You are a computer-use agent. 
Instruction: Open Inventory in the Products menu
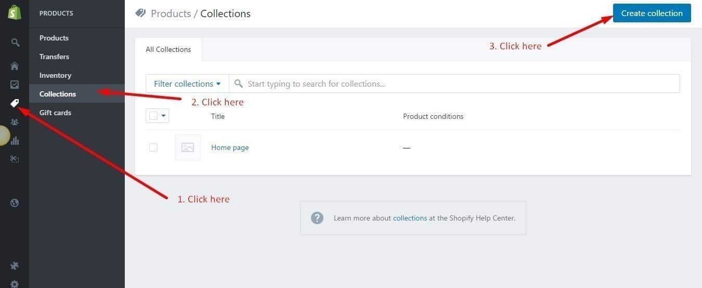click(x=55, y=75)
